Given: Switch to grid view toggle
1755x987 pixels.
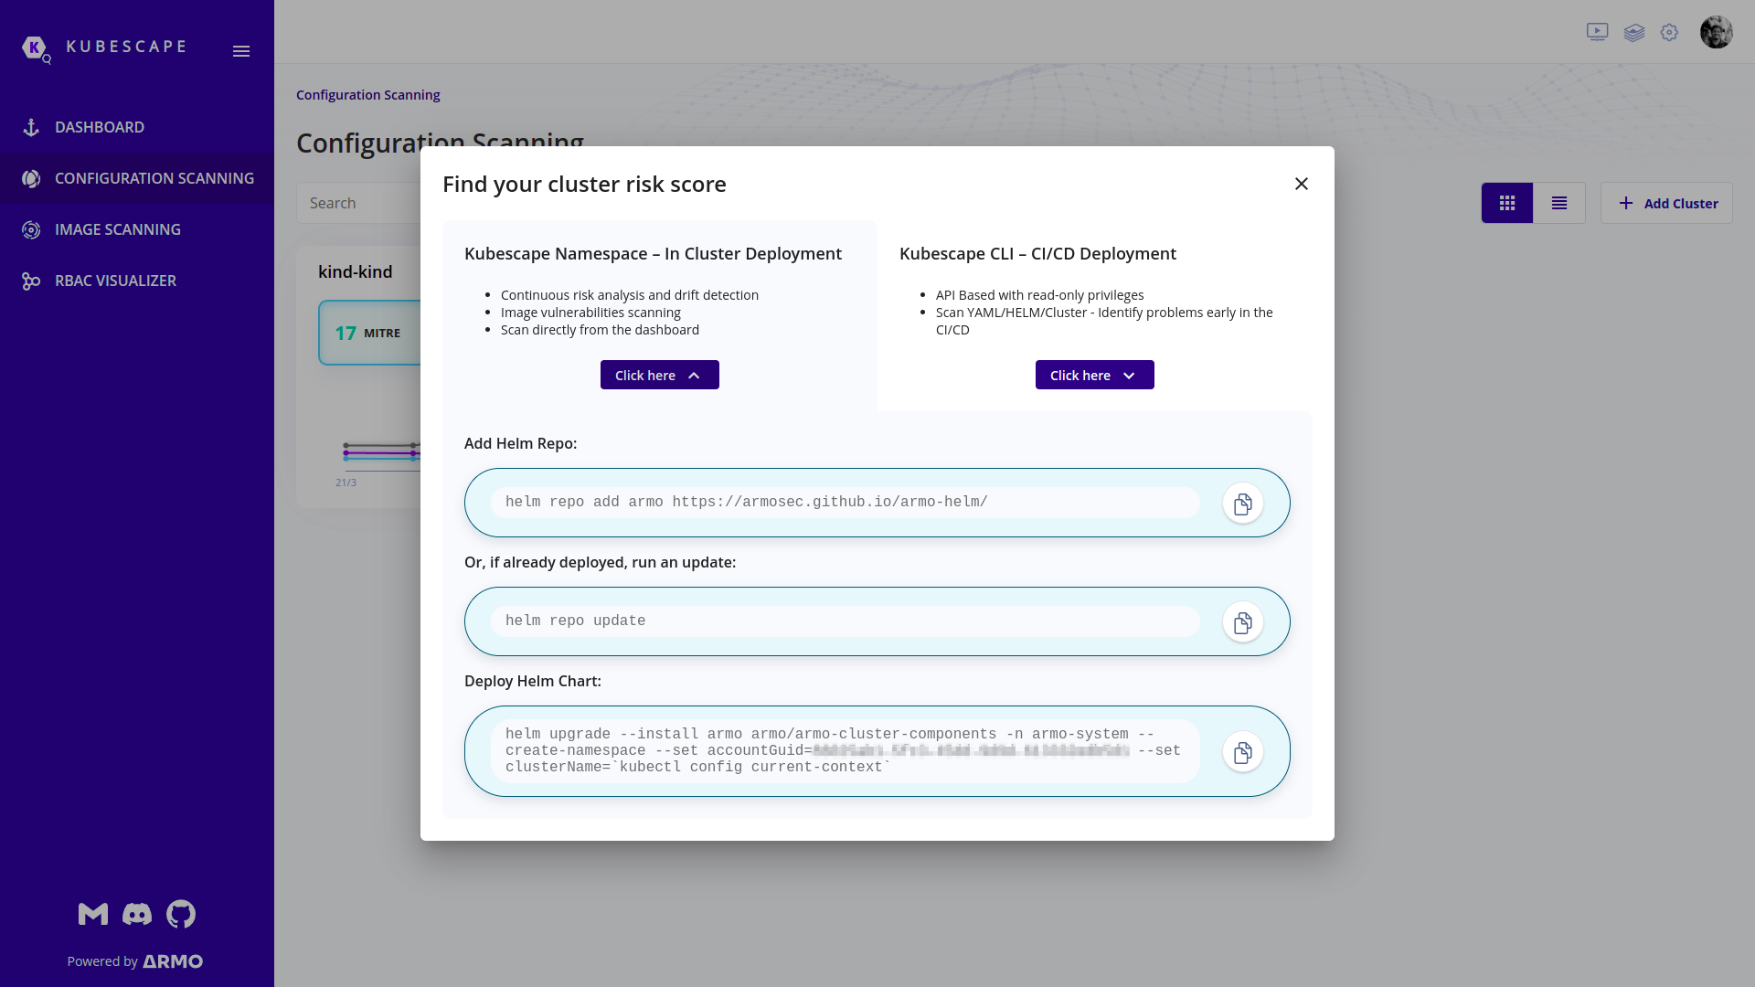Looking at the screenshot, I should coord(1506,203).
